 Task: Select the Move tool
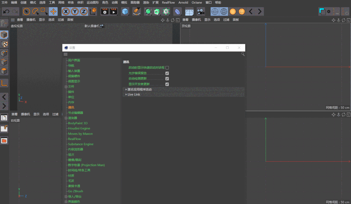coord(53,12)
